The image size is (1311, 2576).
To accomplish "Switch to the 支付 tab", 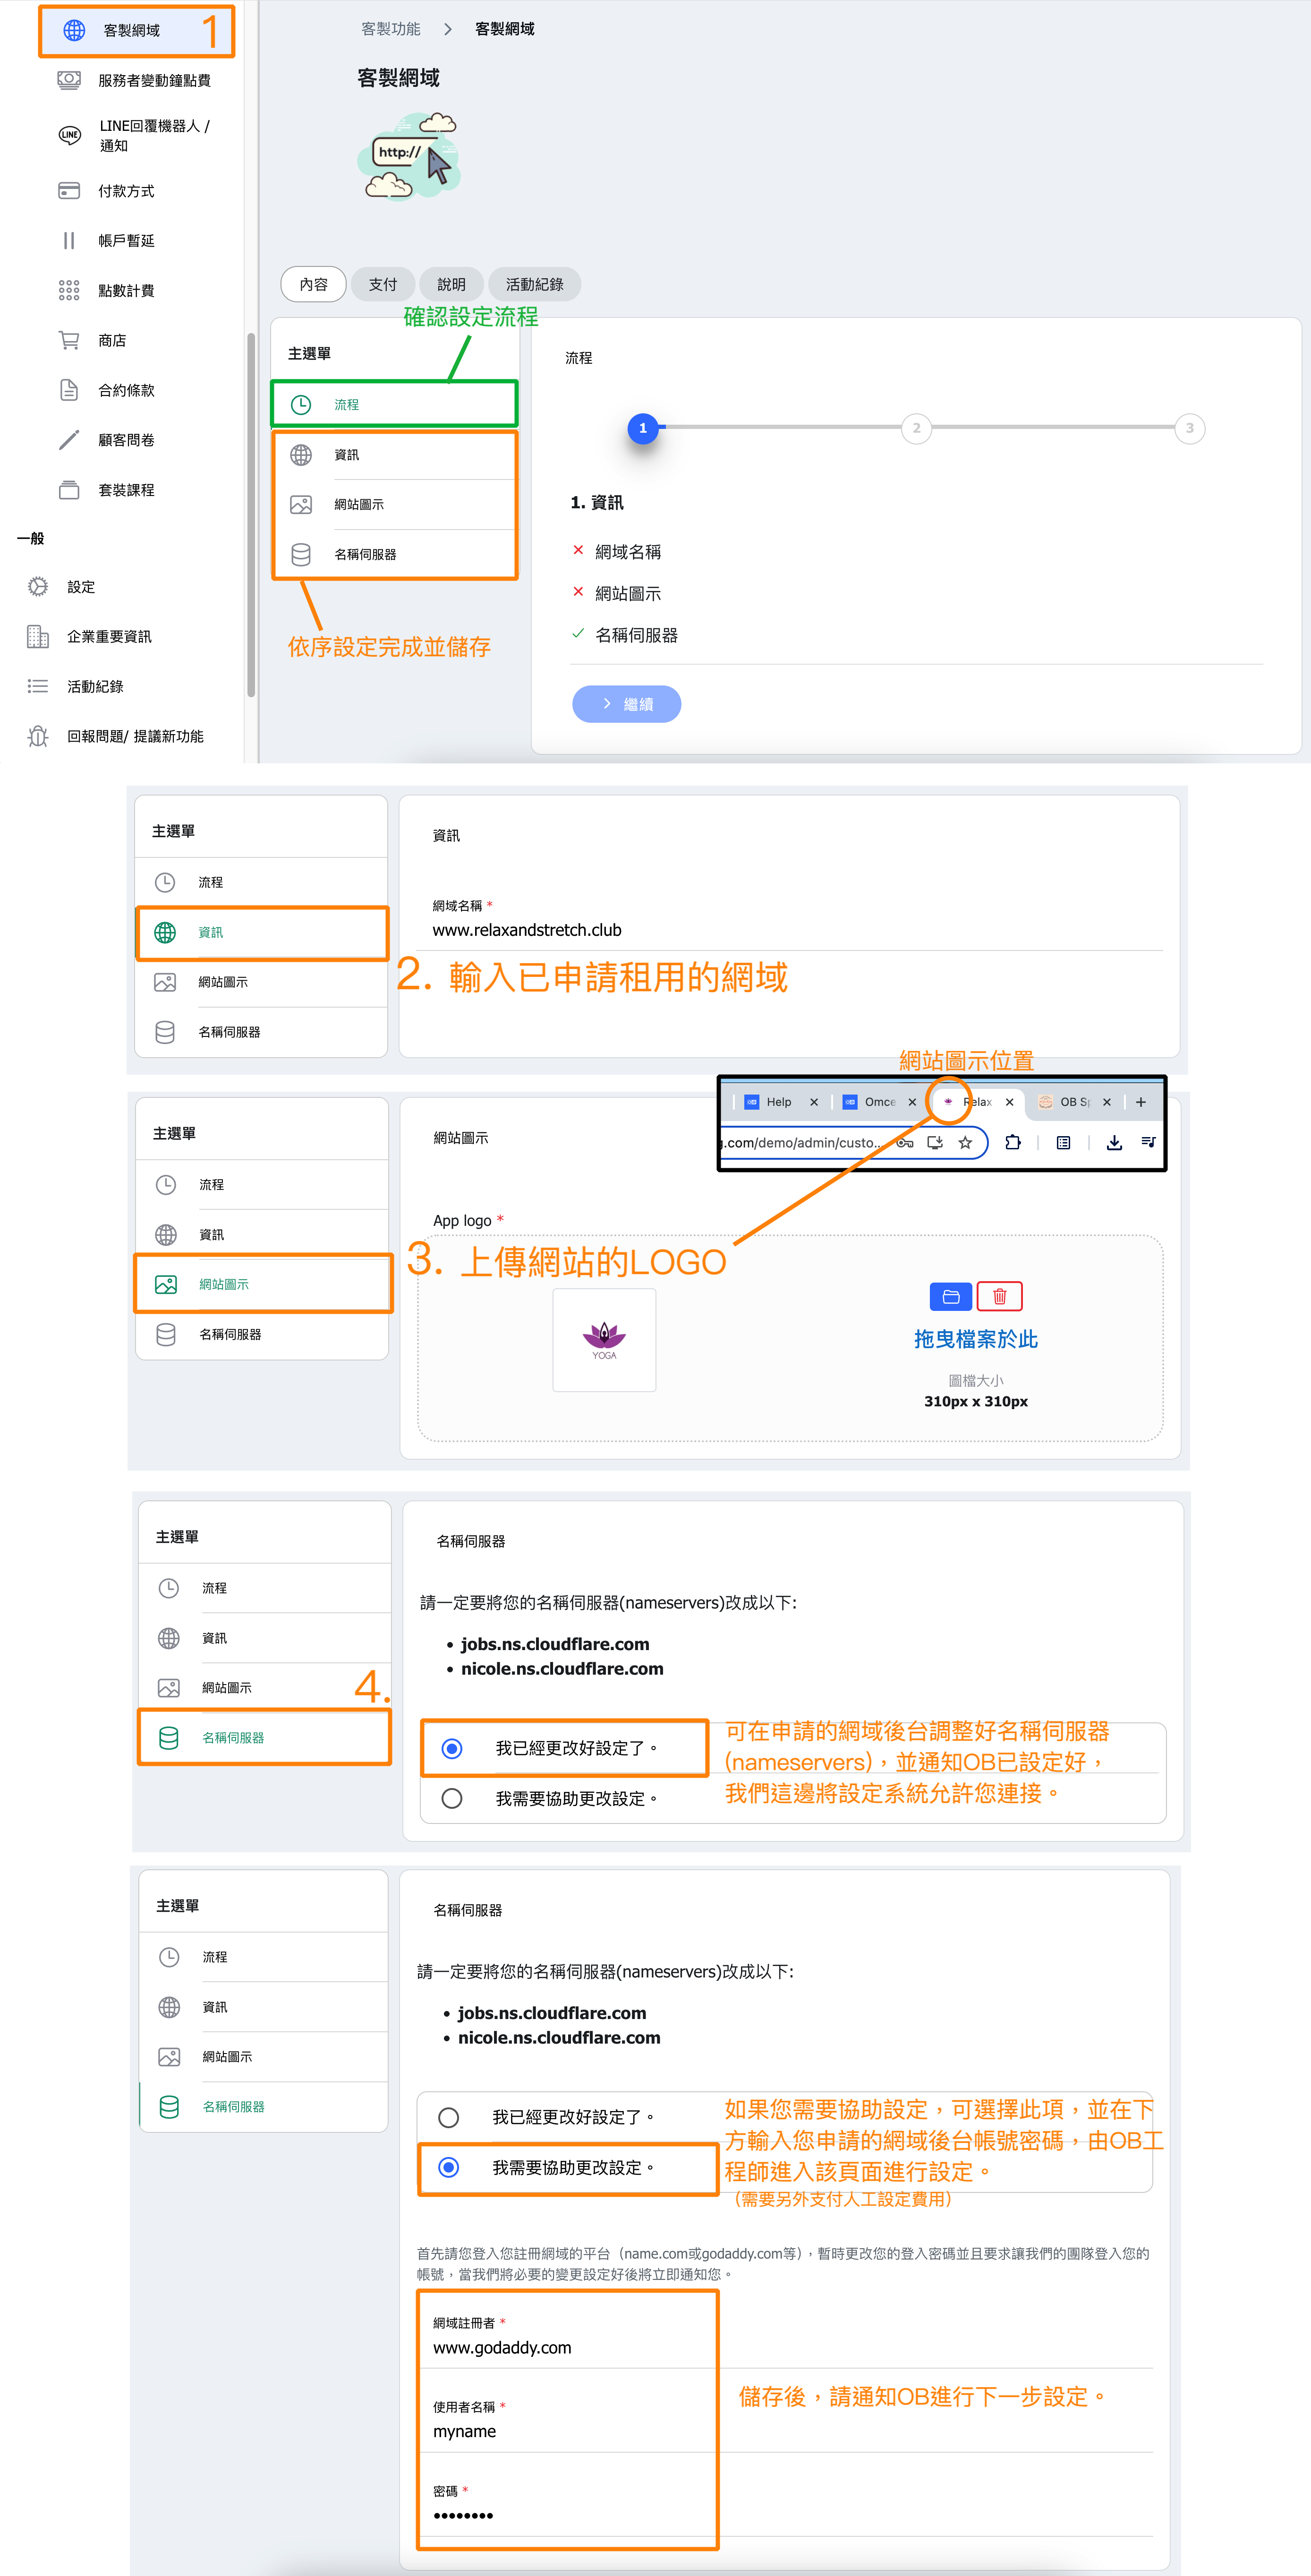I will 383,285.
